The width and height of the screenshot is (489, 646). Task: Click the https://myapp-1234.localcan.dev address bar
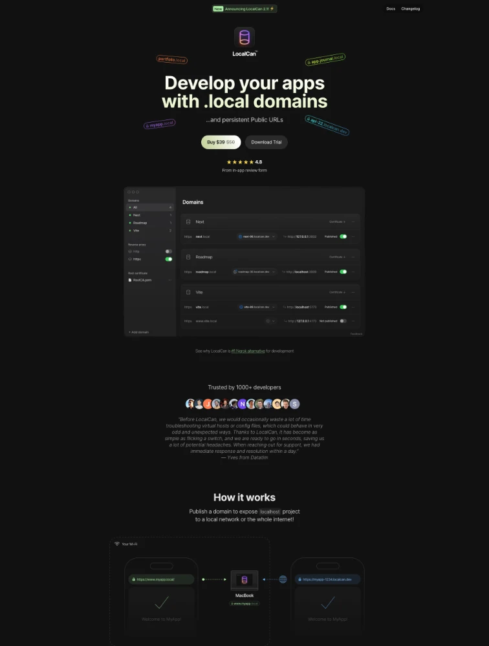point(328,579)
